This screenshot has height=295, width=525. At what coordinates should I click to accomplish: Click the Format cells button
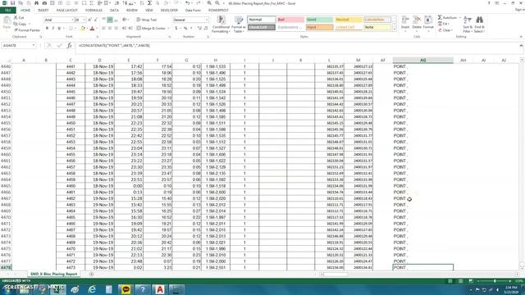[x=428, y=23]
